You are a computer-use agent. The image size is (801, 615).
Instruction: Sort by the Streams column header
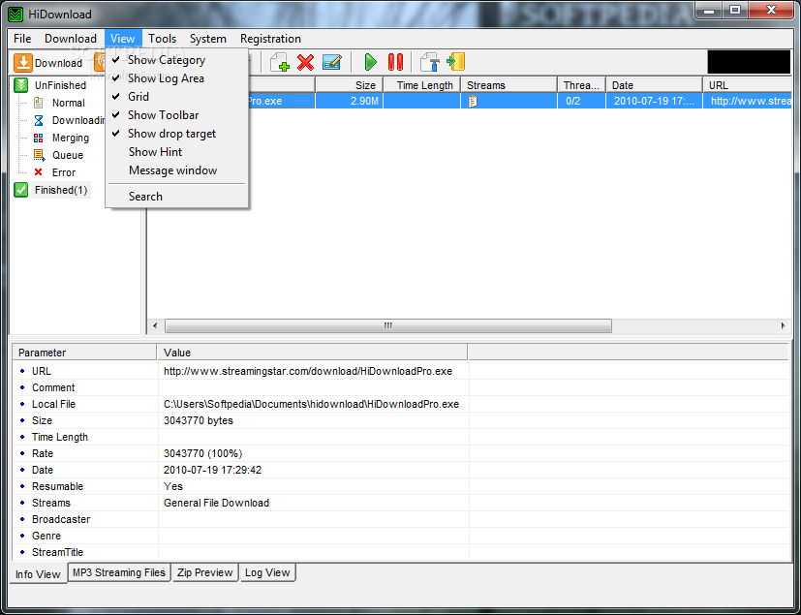pyautogui.click(x=508, y=85)
